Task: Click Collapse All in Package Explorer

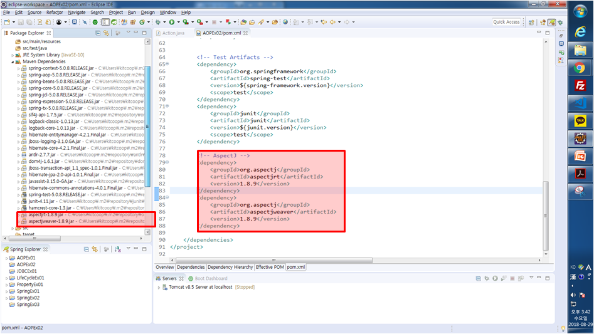Action: coord(98,33)
